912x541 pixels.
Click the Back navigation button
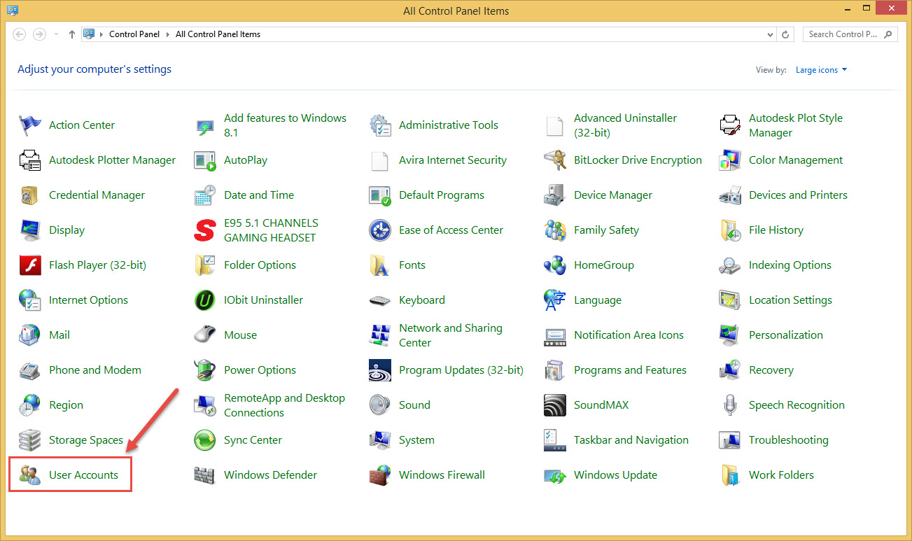(20, 34)
